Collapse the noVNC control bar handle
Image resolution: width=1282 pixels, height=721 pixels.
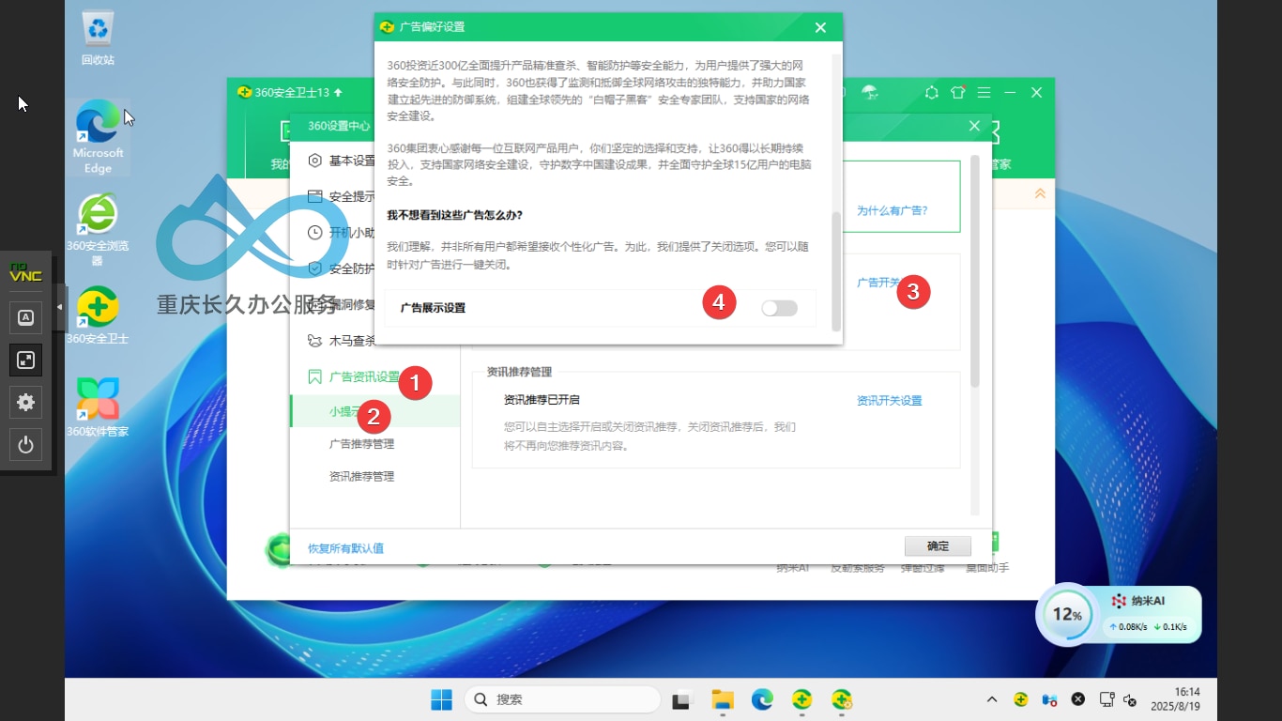[x=60, y=307]
